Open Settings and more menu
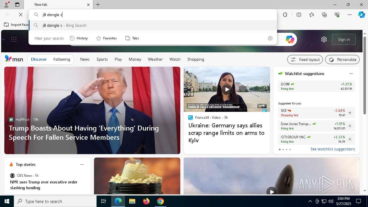This screenshot has width=368, height=207. coord(350,15)
